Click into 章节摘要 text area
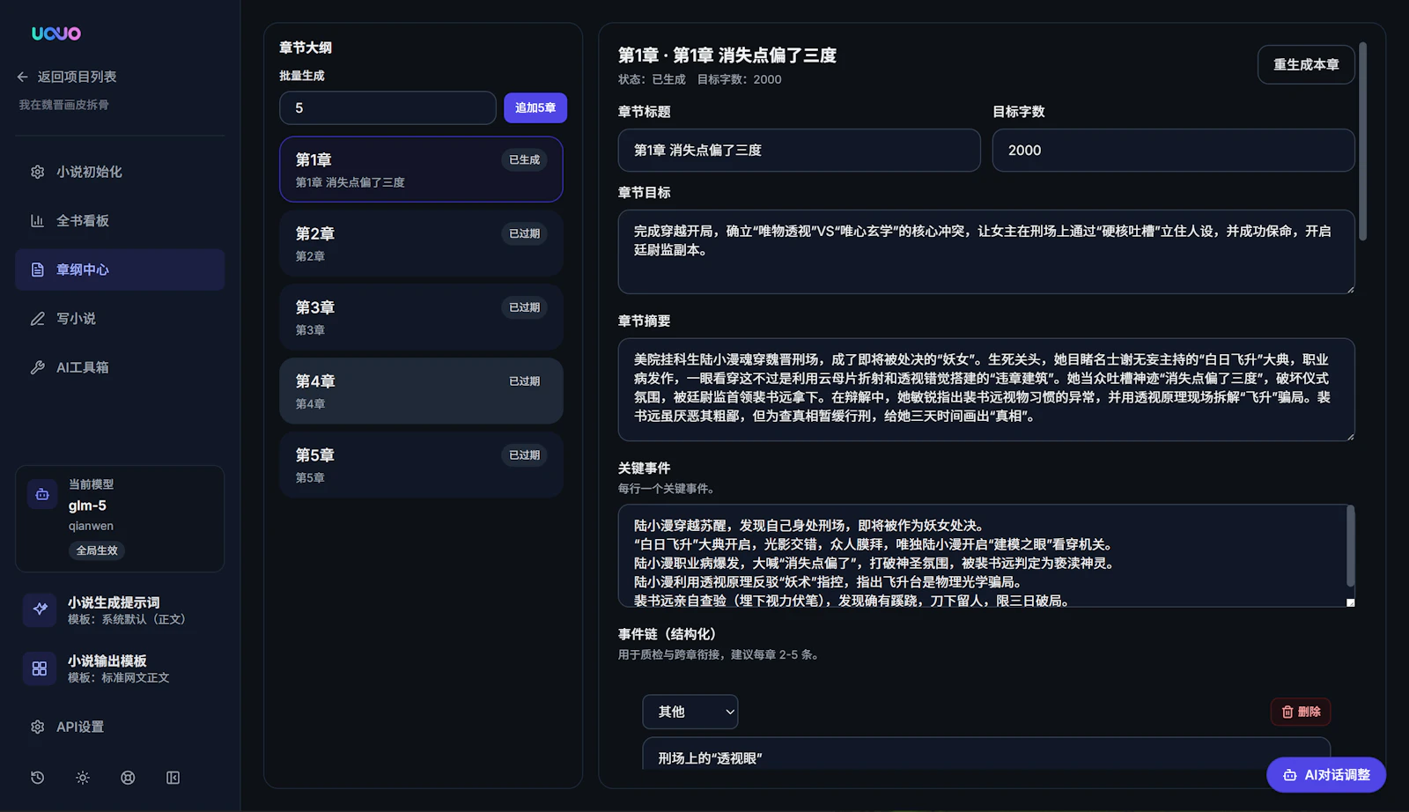The image size is (1409, 812). click(986, 389)
